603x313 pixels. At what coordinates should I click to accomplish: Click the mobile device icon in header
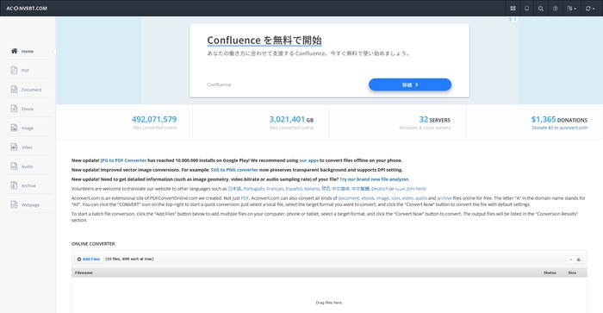pyautogui.click(x=527, y=8)
